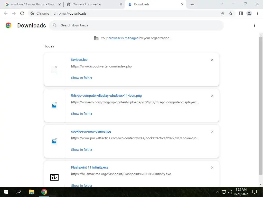This screenshot has width=263, height=197.
Task: Click the Chrome icon in the taskbar
Action: coord(44,192)
